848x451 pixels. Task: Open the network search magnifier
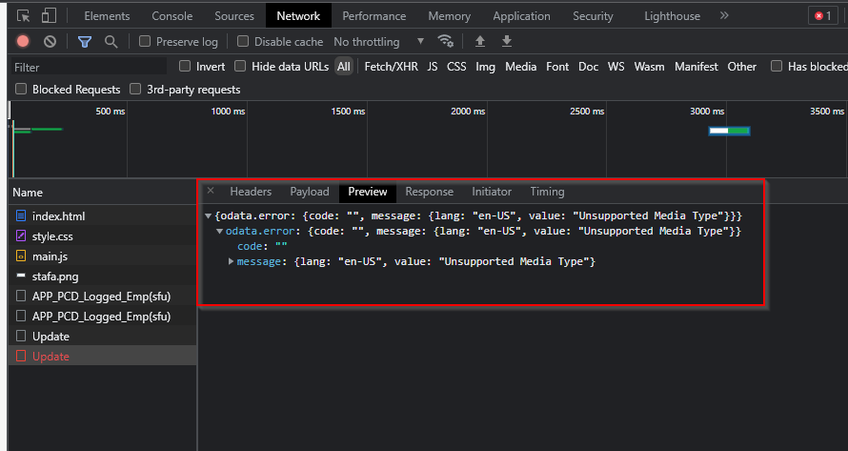pos(111,42)
